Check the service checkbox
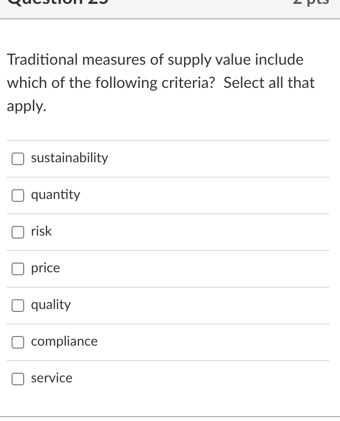Image resolution: width=340 pixels, height=421 pixels. tap(17, 379)
